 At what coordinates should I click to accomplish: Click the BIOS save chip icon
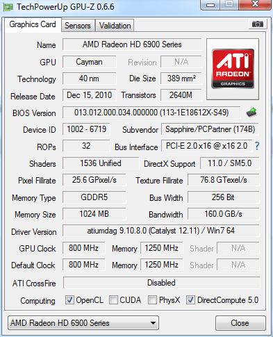tap(251, 113)
